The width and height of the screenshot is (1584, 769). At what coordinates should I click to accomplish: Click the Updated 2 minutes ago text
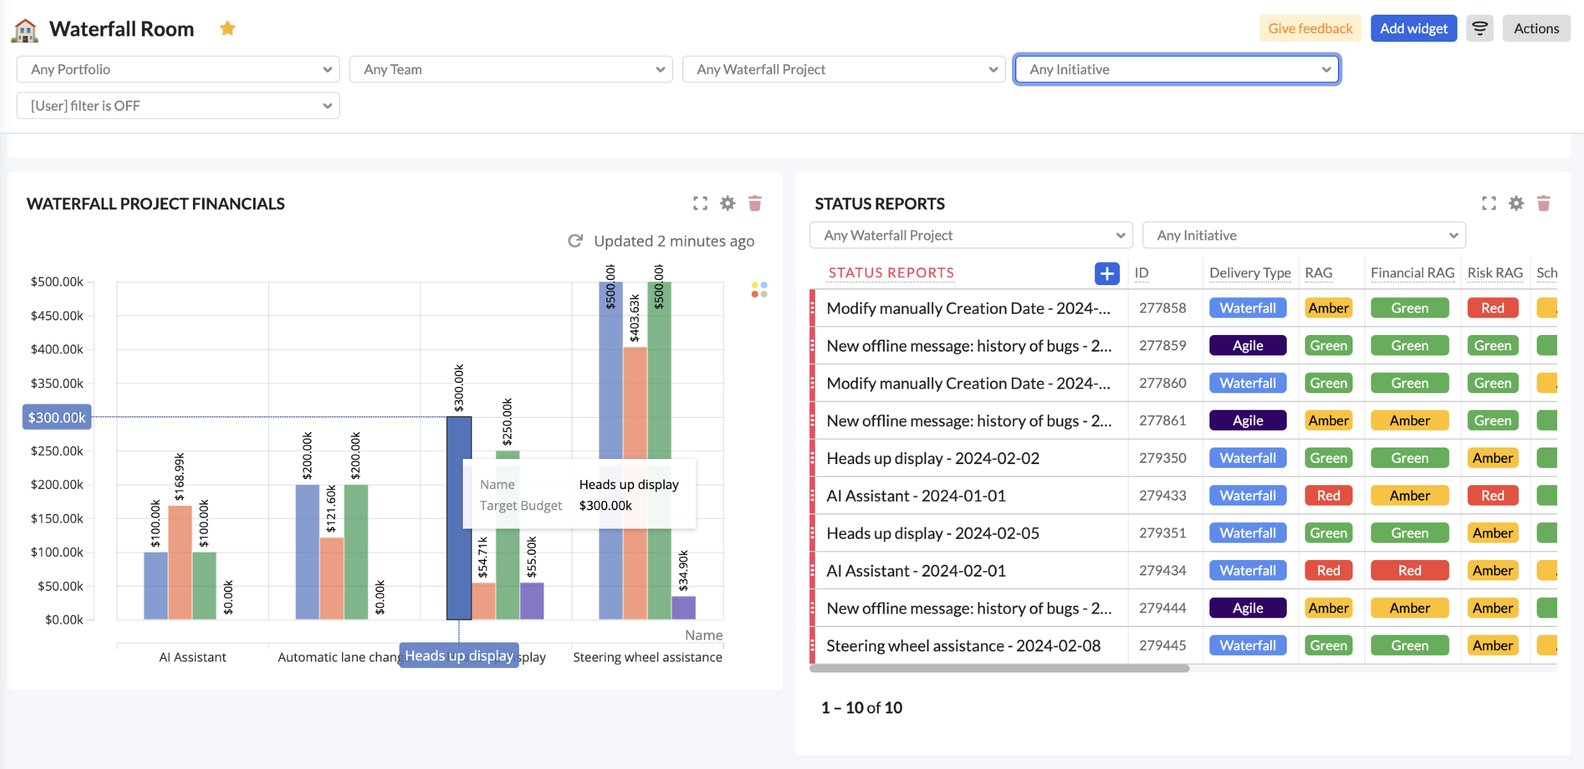pos(674,241)
